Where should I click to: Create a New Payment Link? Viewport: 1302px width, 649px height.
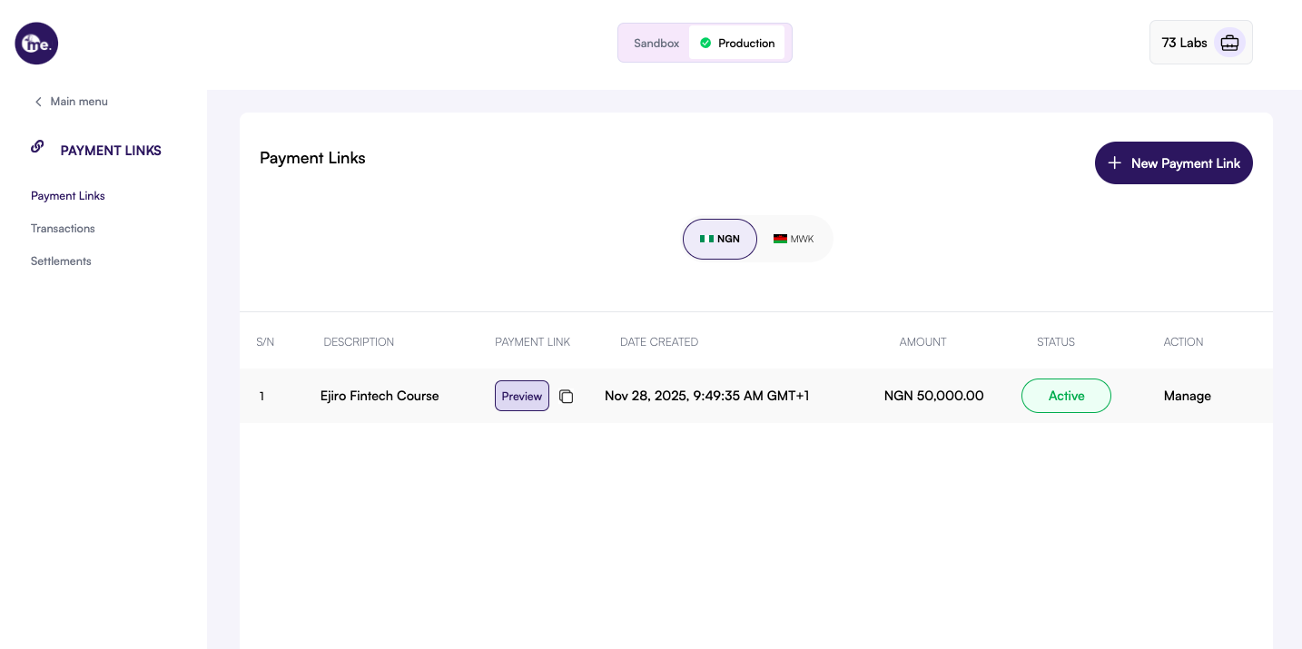coord(1174,162)
